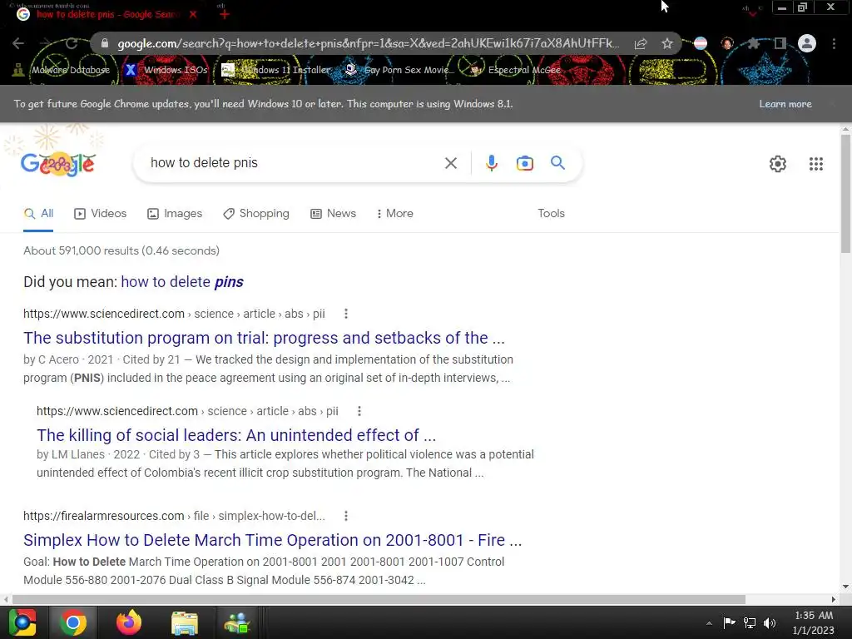Click Learn more in update notice
The image size is (852, 639).
pyautogui.click(x=785, y=104)
